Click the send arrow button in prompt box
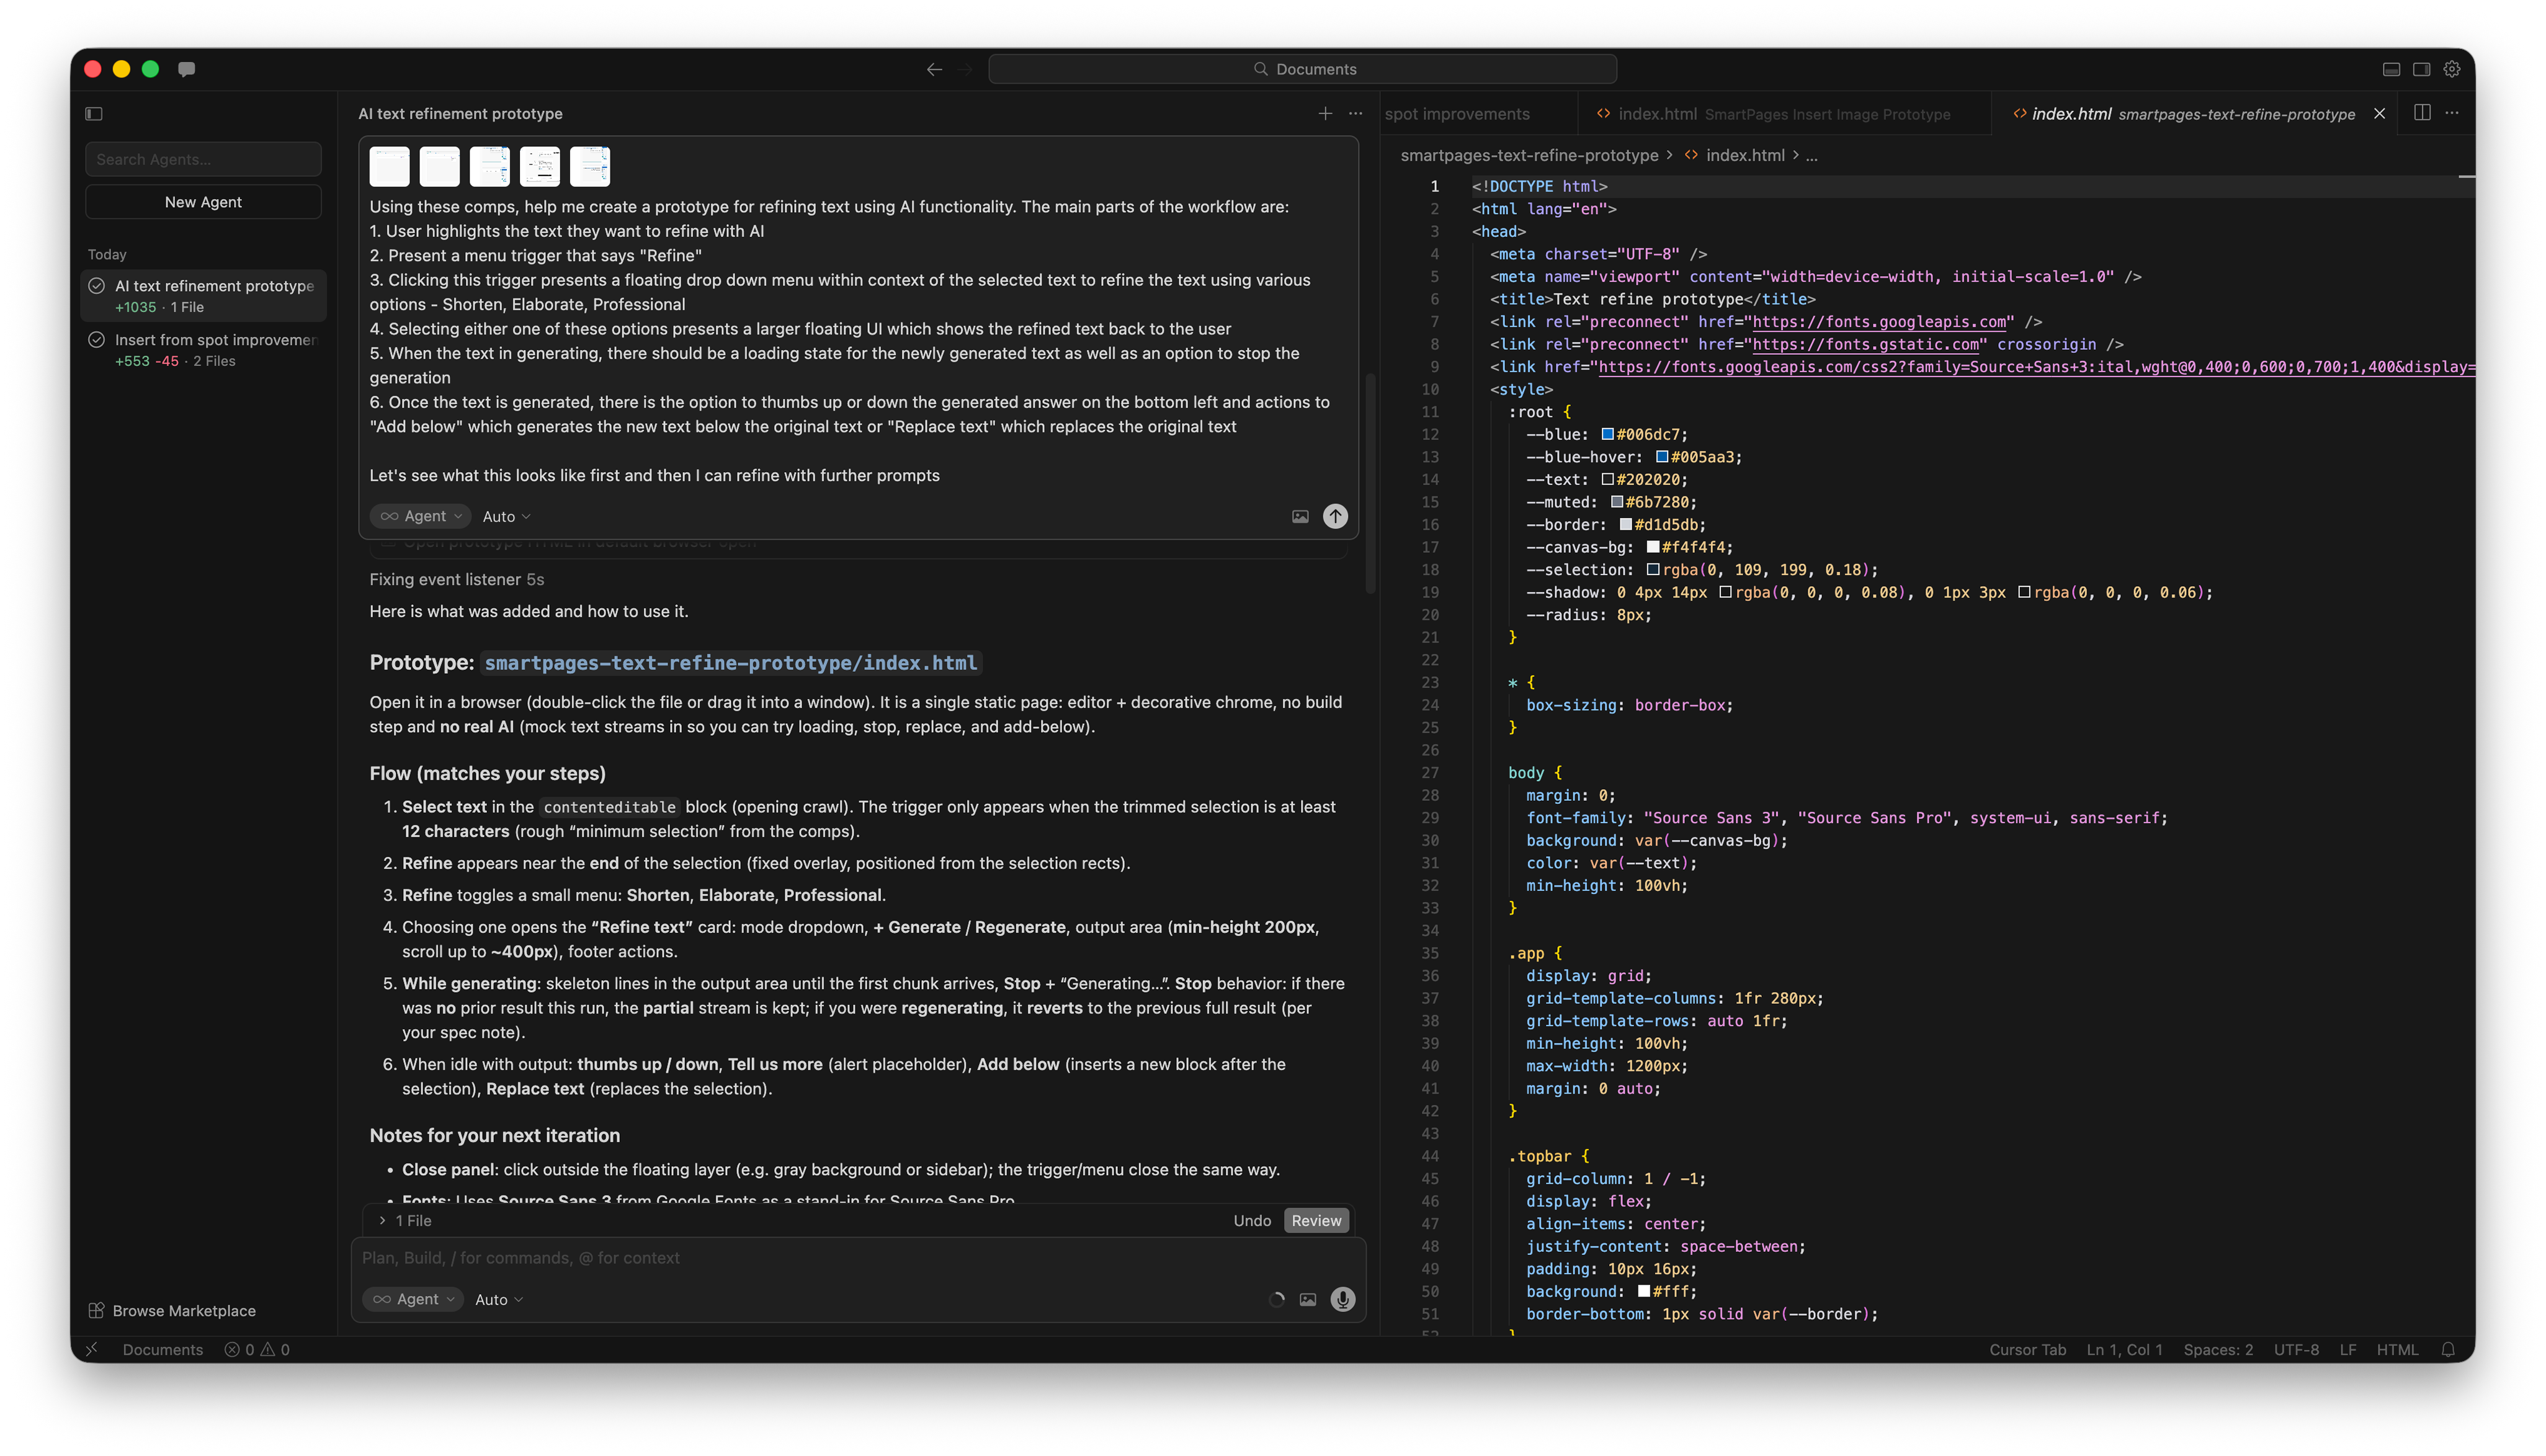Viewport: 2546px width, 1456px height. (x=1335, y=516)
